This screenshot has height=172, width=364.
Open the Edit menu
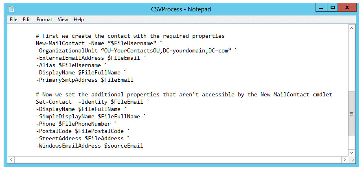pyautogui.click(x=27, y=19)
